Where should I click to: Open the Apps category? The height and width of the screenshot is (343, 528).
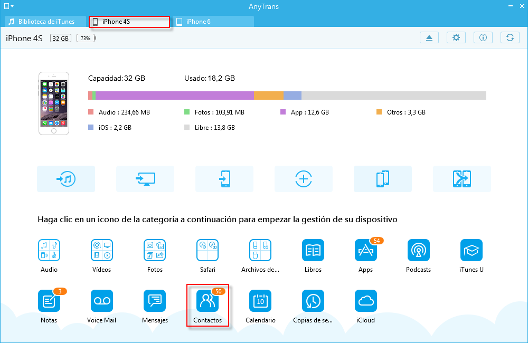pos(366,250)
